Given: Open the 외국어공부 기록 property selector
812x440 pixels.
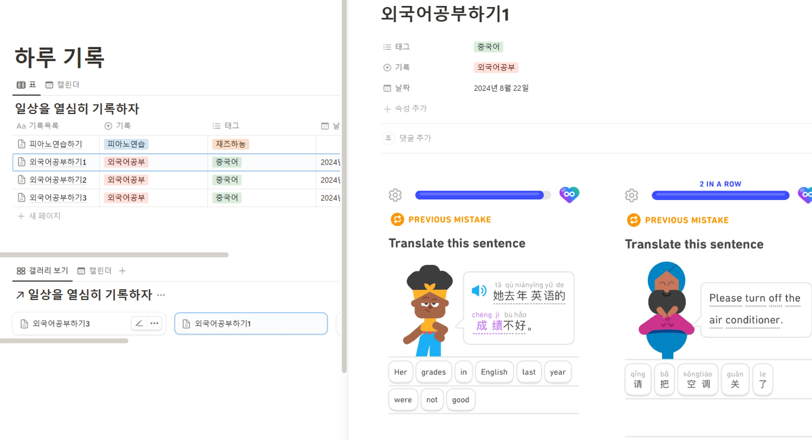Looking at the screenshot, I should tap(496, 67).
